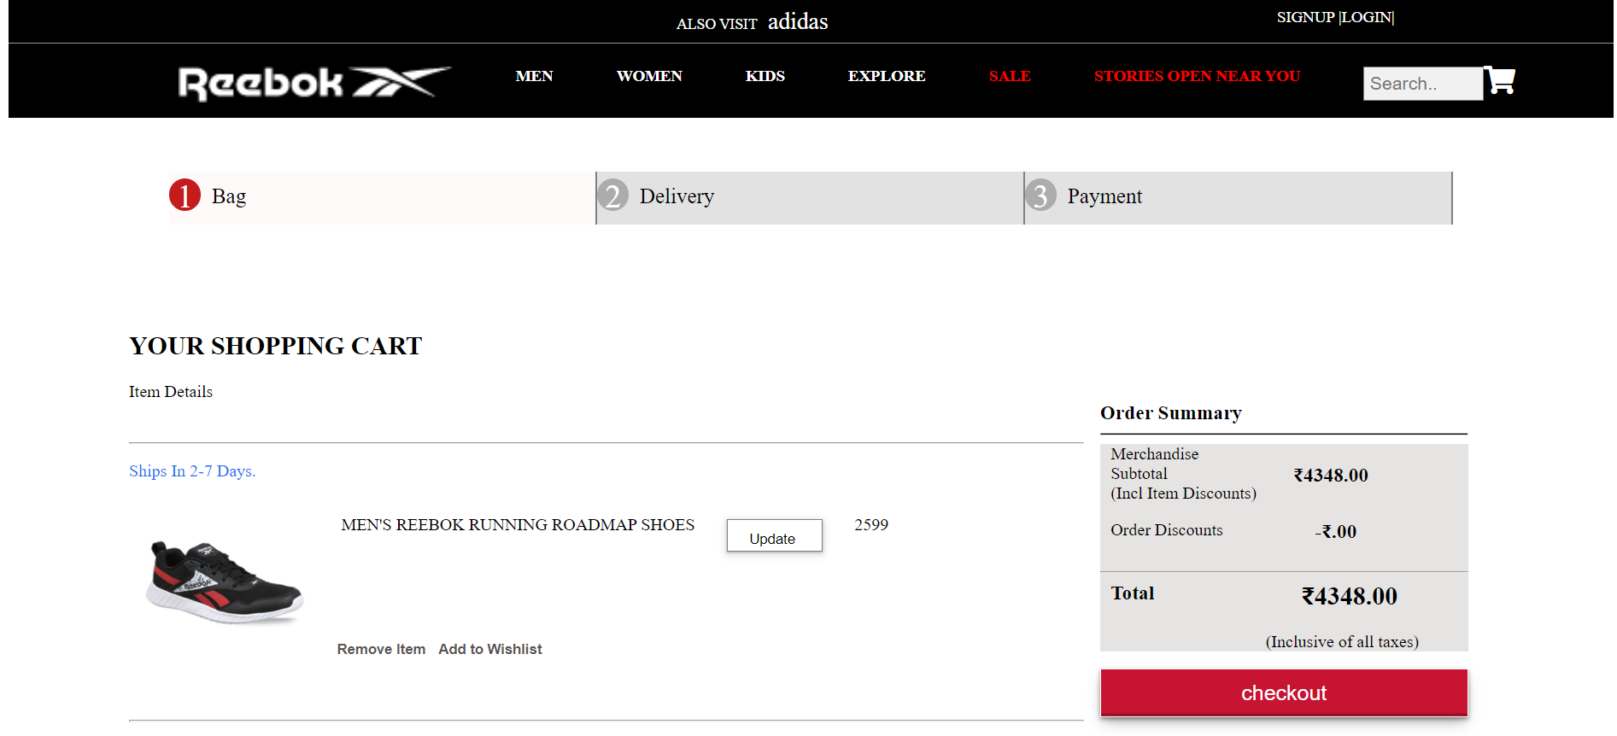Open the WOMEN menu
This screenshot has width=1617, height=736.
(649, 76)
